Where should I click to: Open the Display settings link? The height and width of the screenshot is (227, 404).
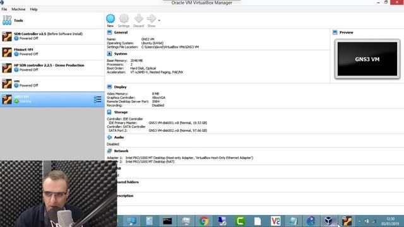(x=121, y=87)
